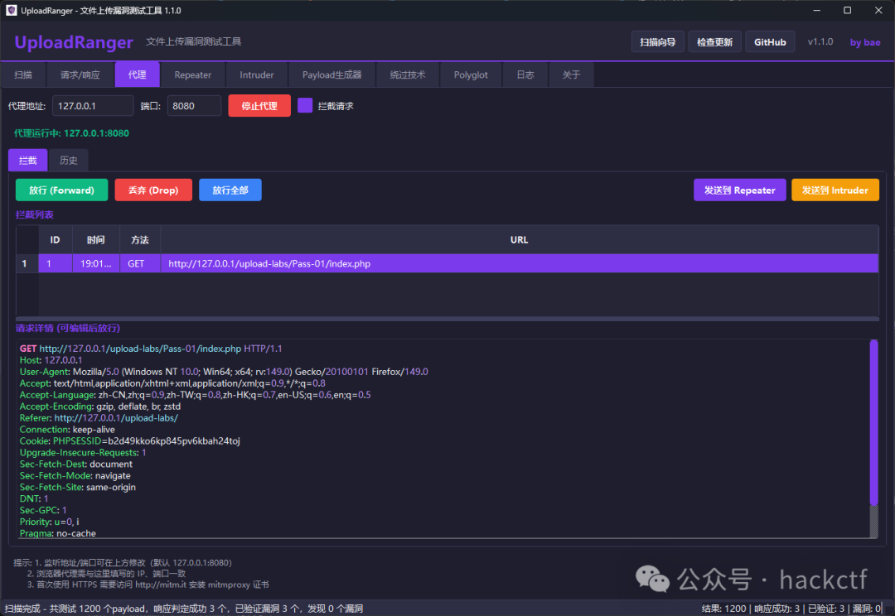Click the 拦截列表 section label
Screen dimensions: 895x616
tap(35, 214)
